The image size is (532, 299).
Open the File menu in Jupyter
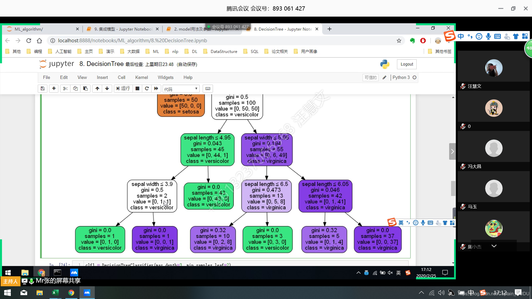47,78
